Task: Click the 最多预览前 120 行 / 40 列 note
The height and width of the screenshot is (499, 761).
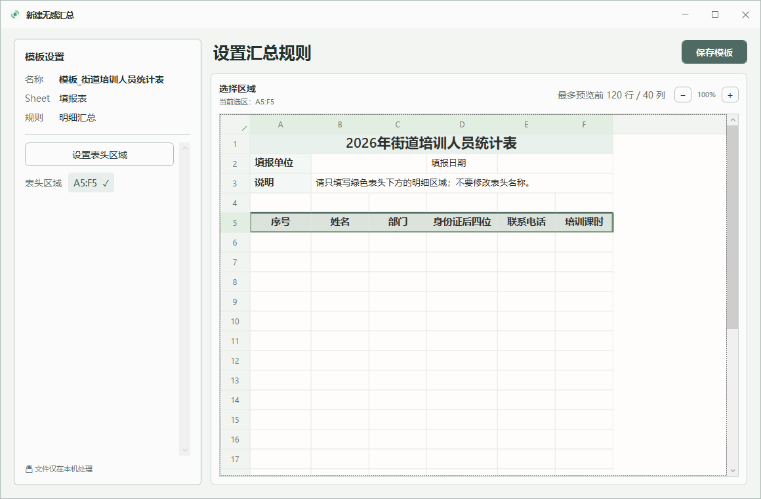Action: (x=611, y=95)
